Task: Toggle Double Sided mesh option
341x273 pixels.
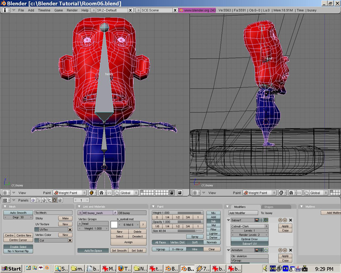Action: [18, 246]
